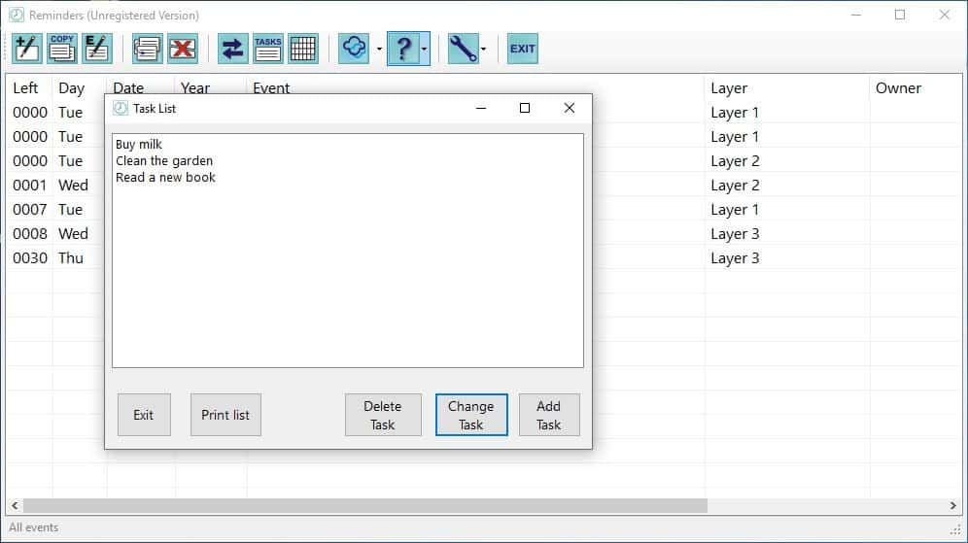Select the row with 0001 Wed
968x543 pixels.
click(x=484, y=186)
